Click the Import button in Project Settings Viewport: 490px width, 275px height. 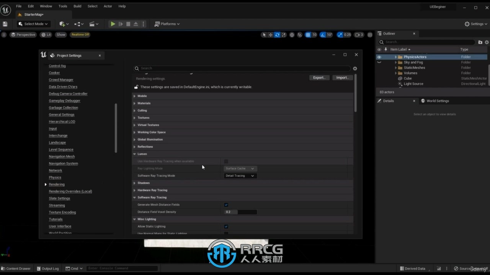(342, 78)
